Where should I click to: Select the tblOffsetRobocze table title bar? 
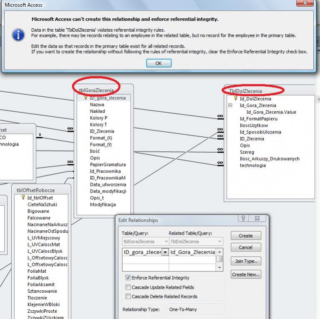click(x=41, y=190)
